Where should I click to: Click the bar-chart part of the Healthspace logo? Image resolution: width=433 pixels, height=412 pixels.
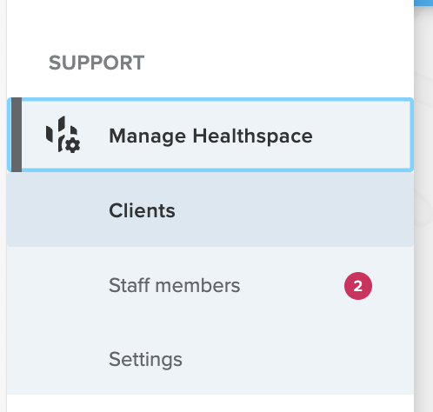59,130
